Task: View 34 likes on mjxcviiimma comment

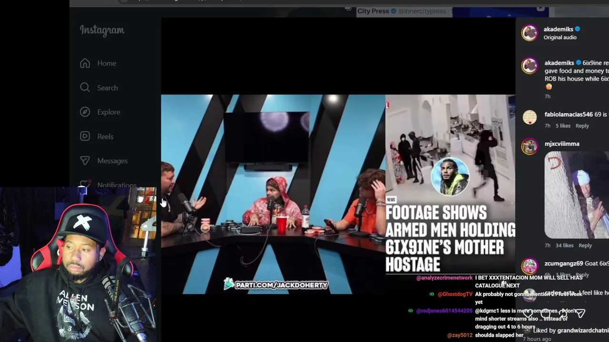Action: click(x=564, y=246)
